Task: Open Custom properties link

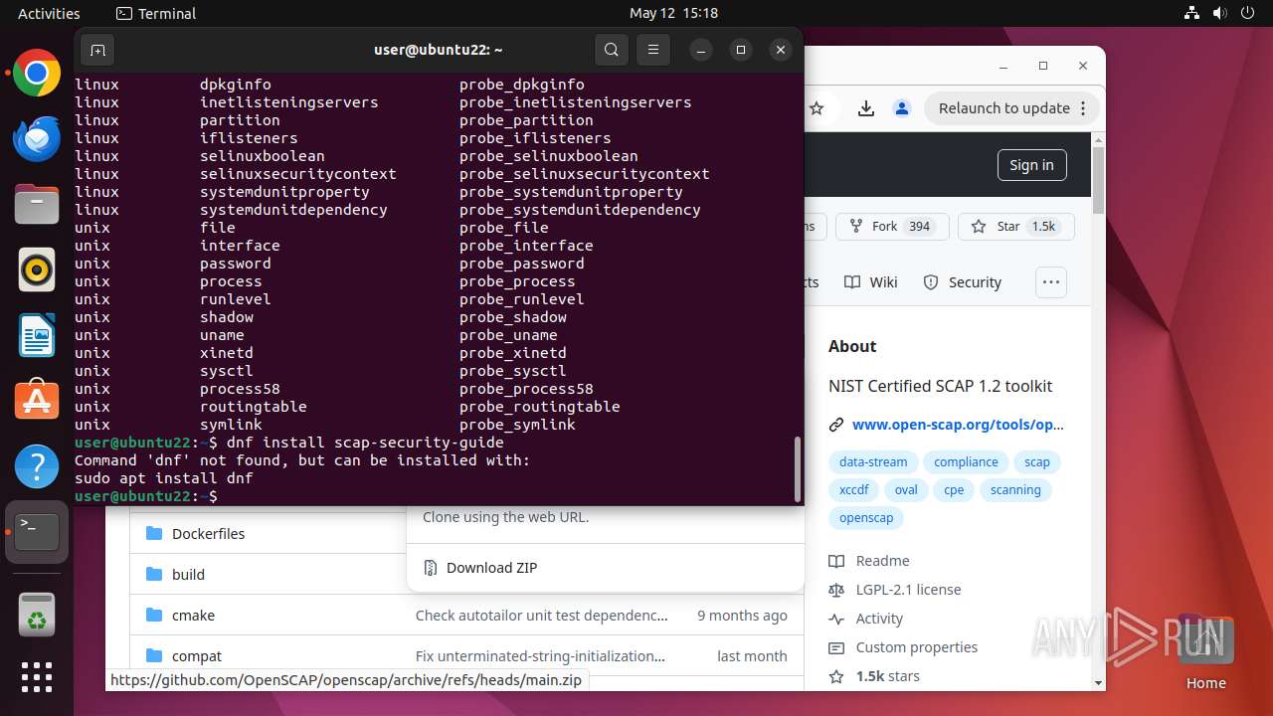Action: 916,647
